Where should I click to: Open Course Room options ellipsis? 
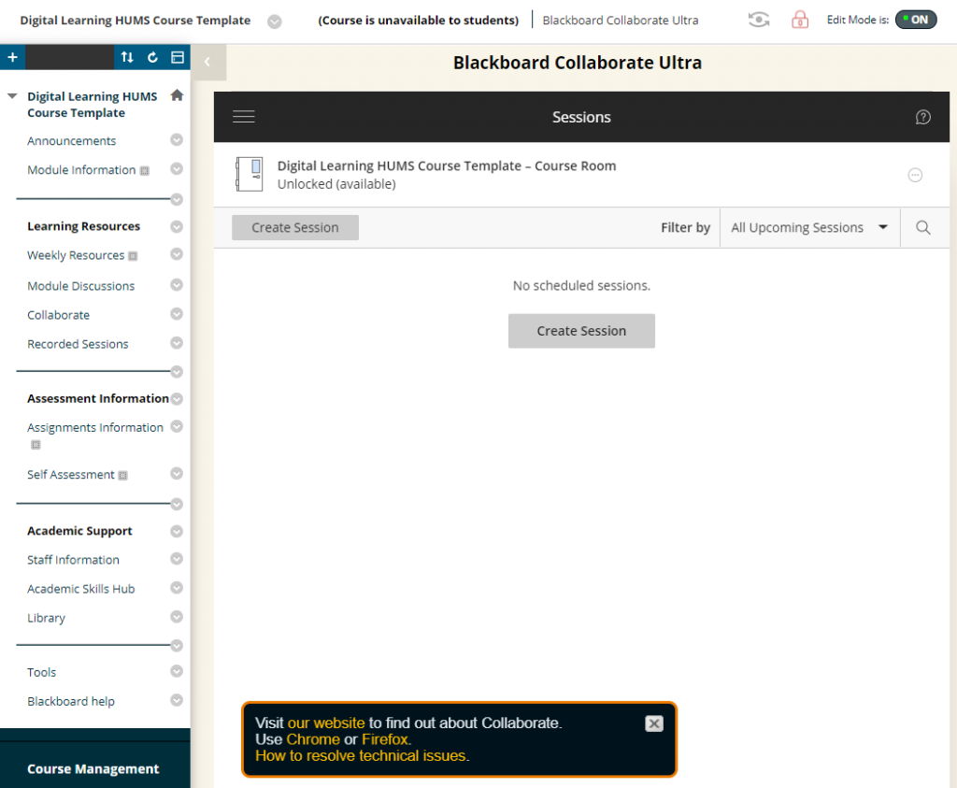[x=915, y=175]
